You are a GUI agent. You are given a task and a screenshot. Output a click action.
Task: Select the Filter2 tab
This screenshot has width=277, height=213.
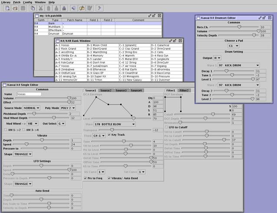click(x=184, y=90)
